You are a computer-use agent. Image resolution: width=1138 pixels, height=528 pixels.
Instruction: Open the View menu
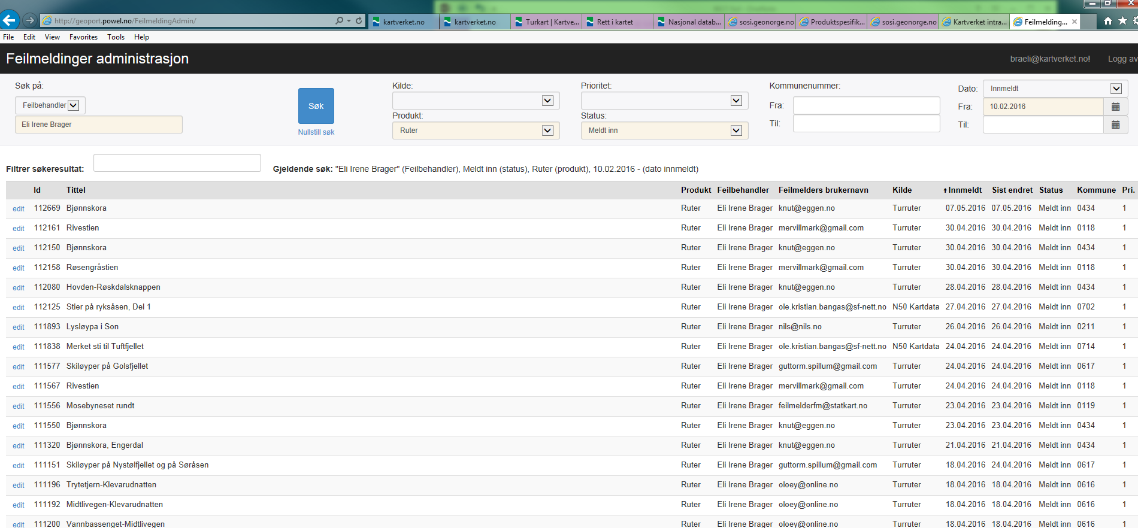(x=52, y=37)
